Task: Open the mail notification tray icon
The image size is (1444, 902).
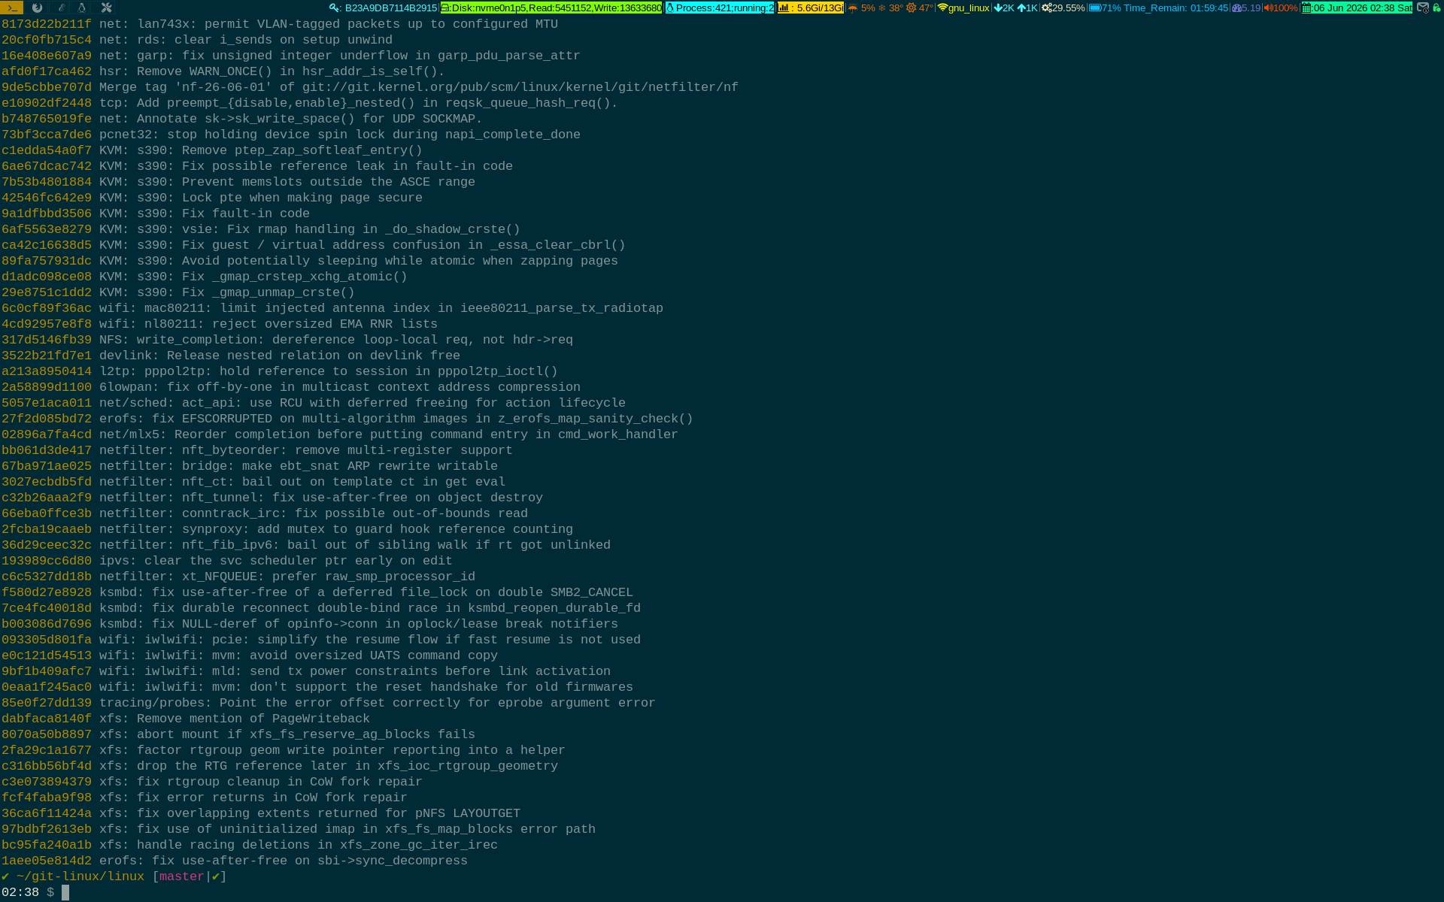Action: pos(1423,8)
